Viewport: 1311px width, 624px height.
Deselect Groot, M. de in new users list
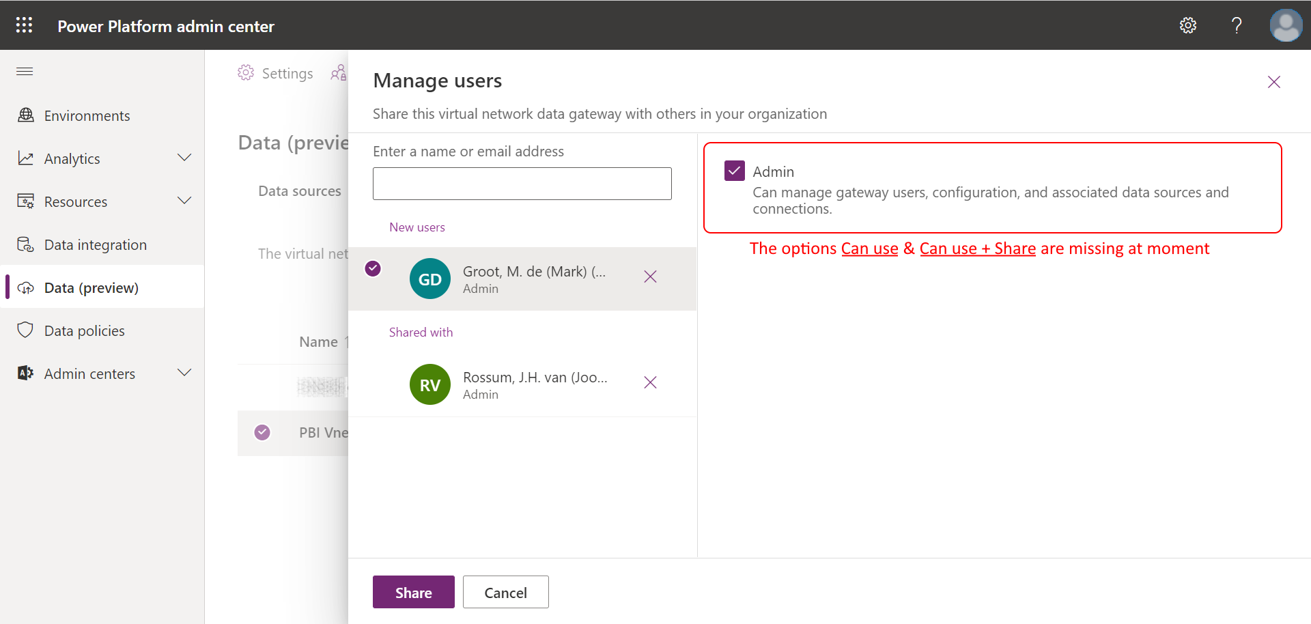coord(373,269)
